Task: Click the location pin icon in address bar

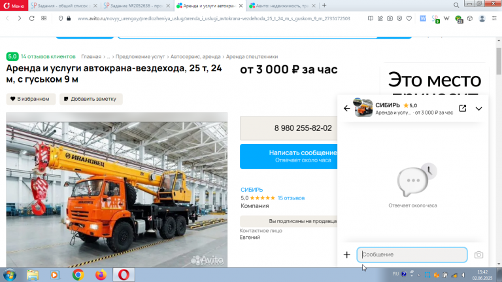Action: pos(61,18)
